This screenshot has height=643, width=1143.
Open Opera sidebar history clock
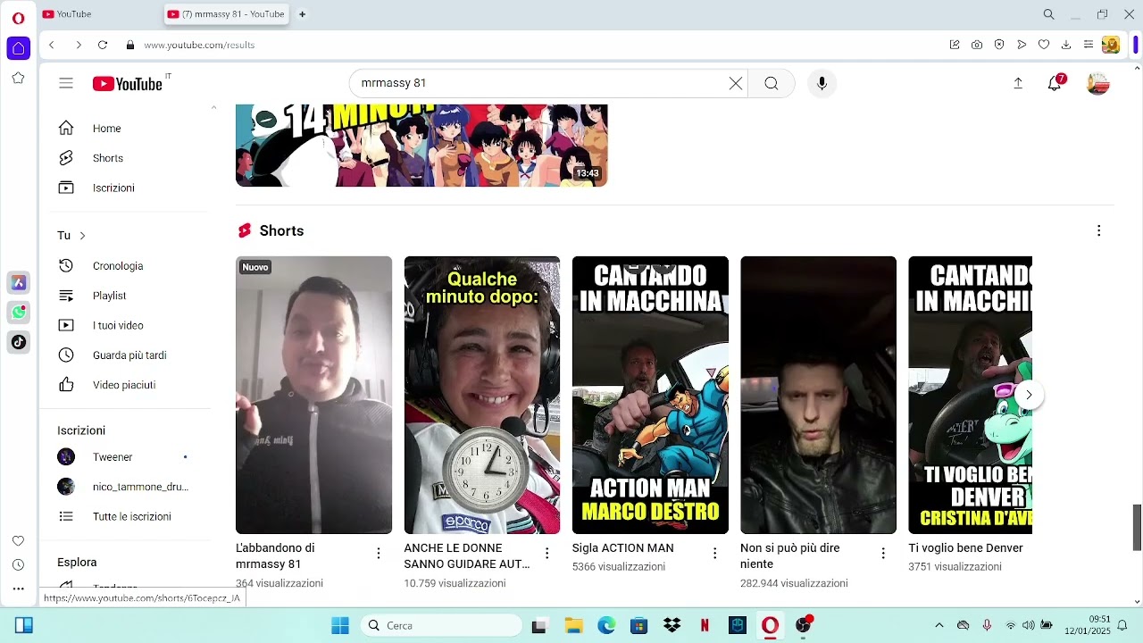18,565
